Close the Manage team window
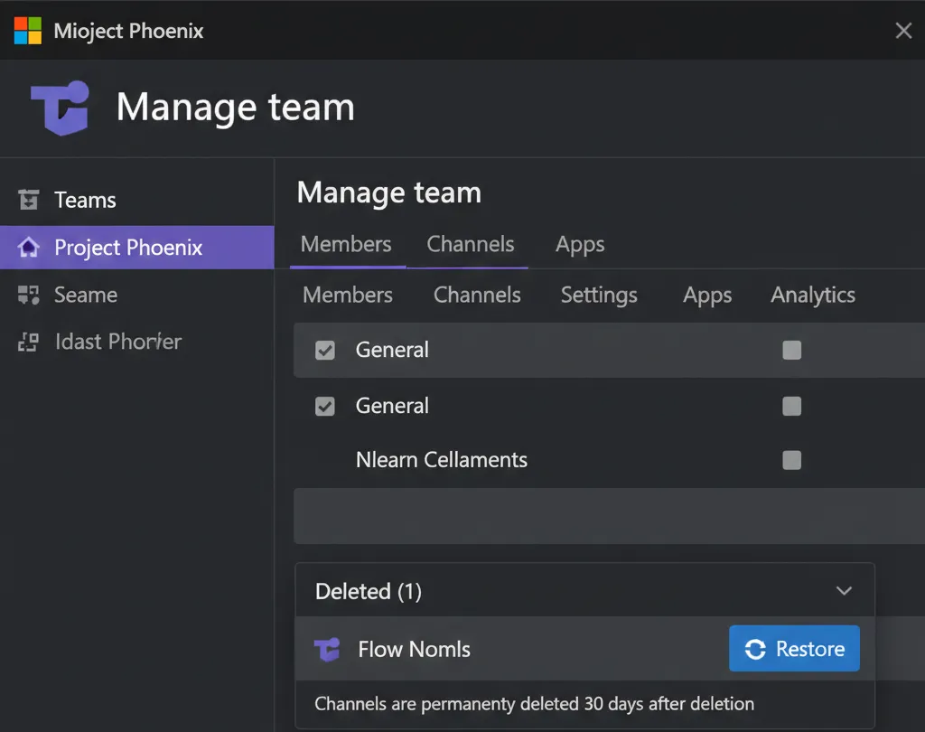Image resolution: width=925 pixels, height=732 pixels. point(902,31)
